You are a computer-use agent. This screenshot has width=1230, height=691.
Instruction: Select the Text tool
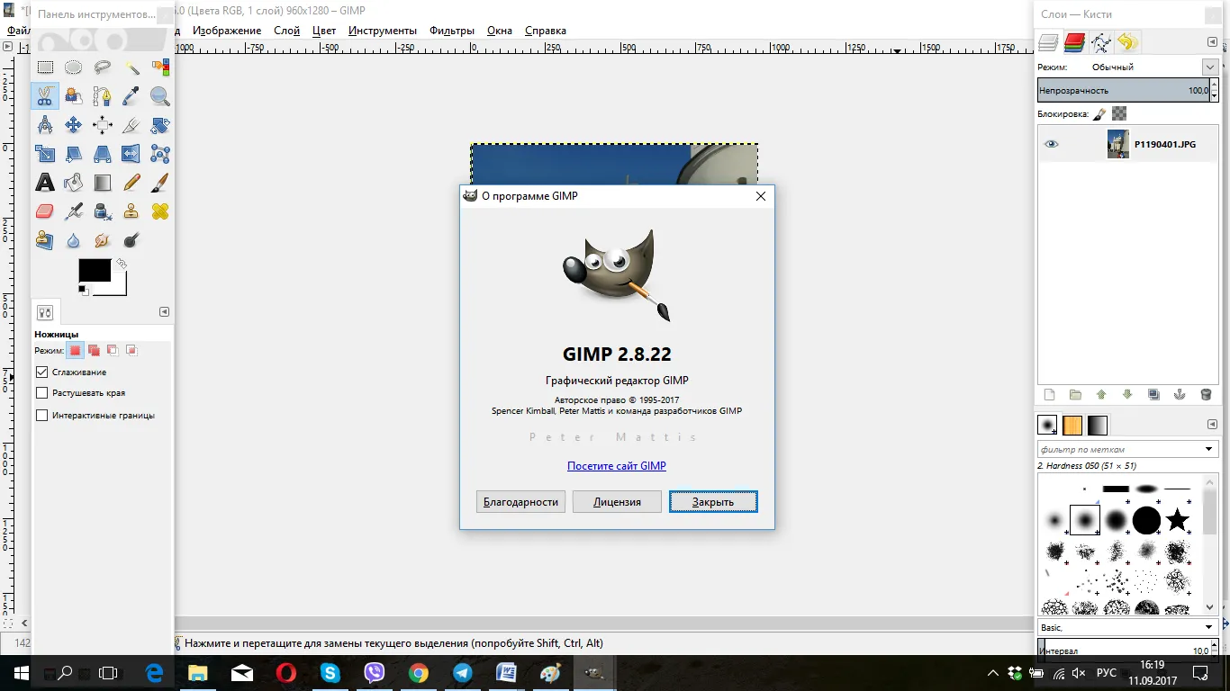tap(45, 182)
